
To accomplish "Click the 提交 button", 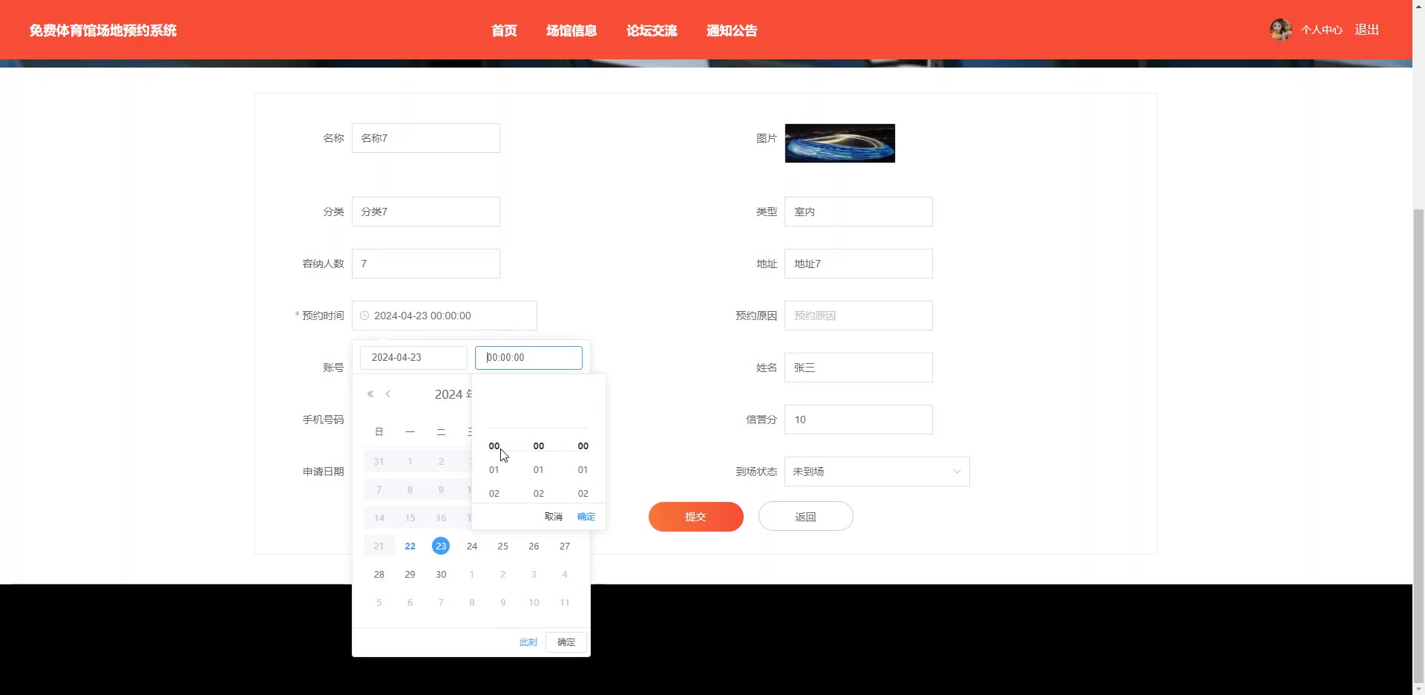I will (695, 517).
